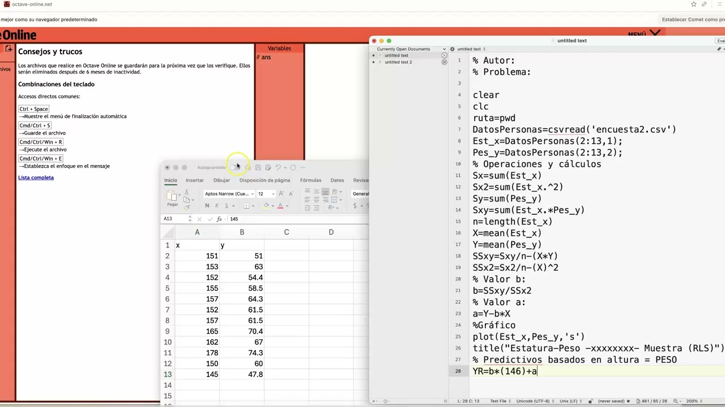Close 'untitled text 2' document with its X

pyautogui.click(x=444, y=62)
